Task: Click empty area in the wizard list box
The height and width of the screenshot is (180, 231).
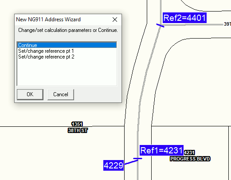Action: click(x=67, y=72)
